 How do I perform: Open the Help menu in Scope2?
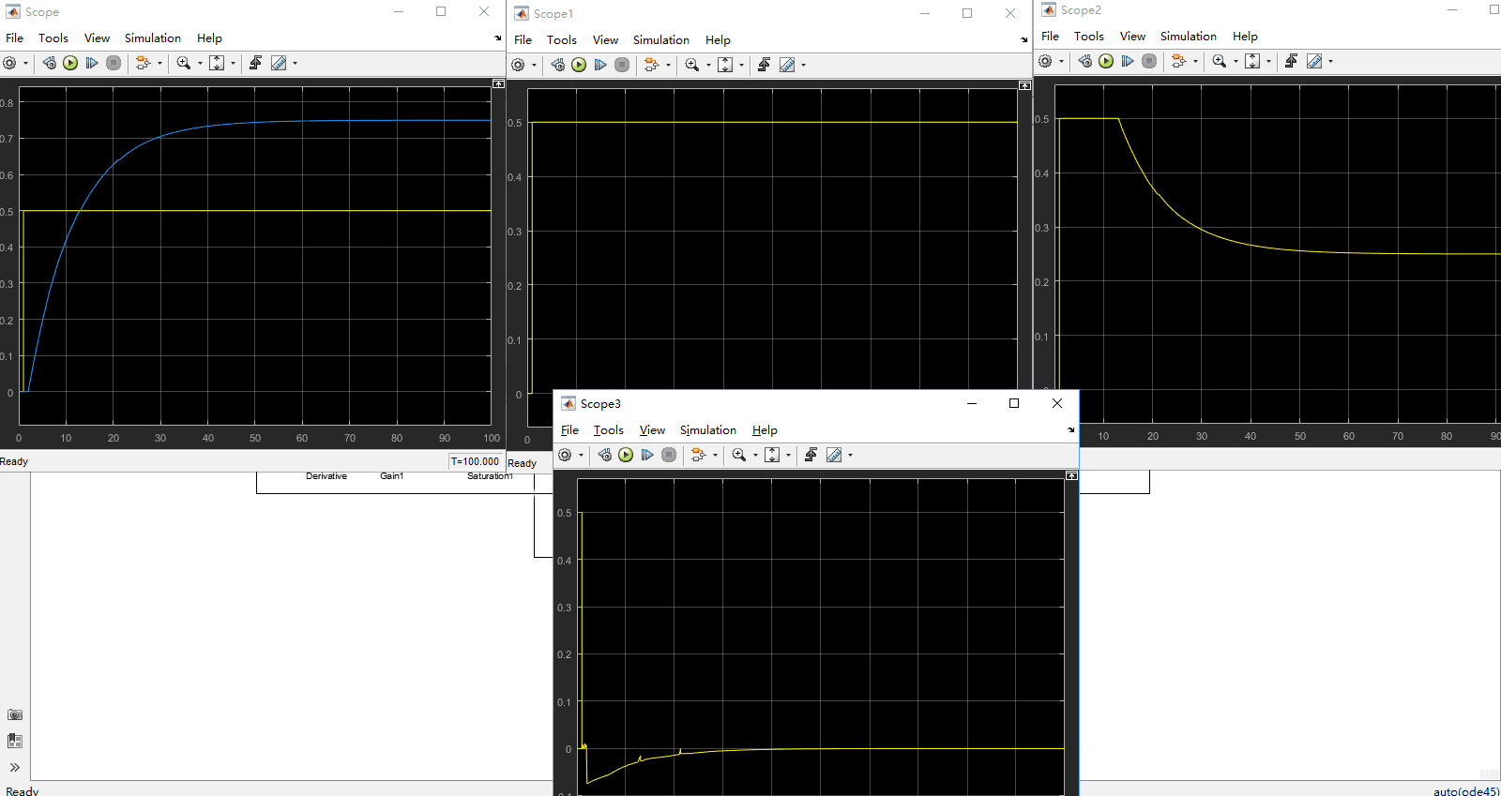tap(1245, 37)
